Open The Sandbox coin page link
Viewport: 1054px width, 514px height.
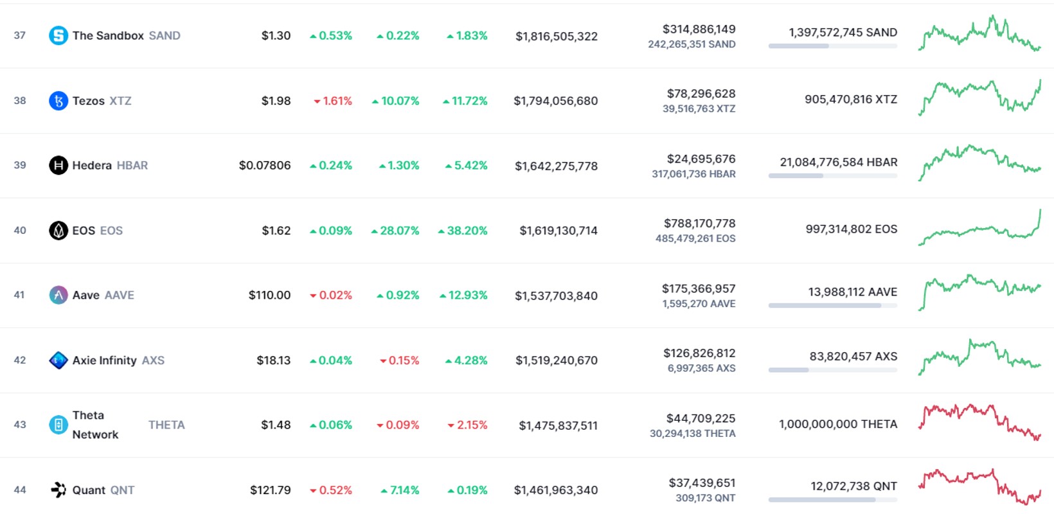[108, 35]
